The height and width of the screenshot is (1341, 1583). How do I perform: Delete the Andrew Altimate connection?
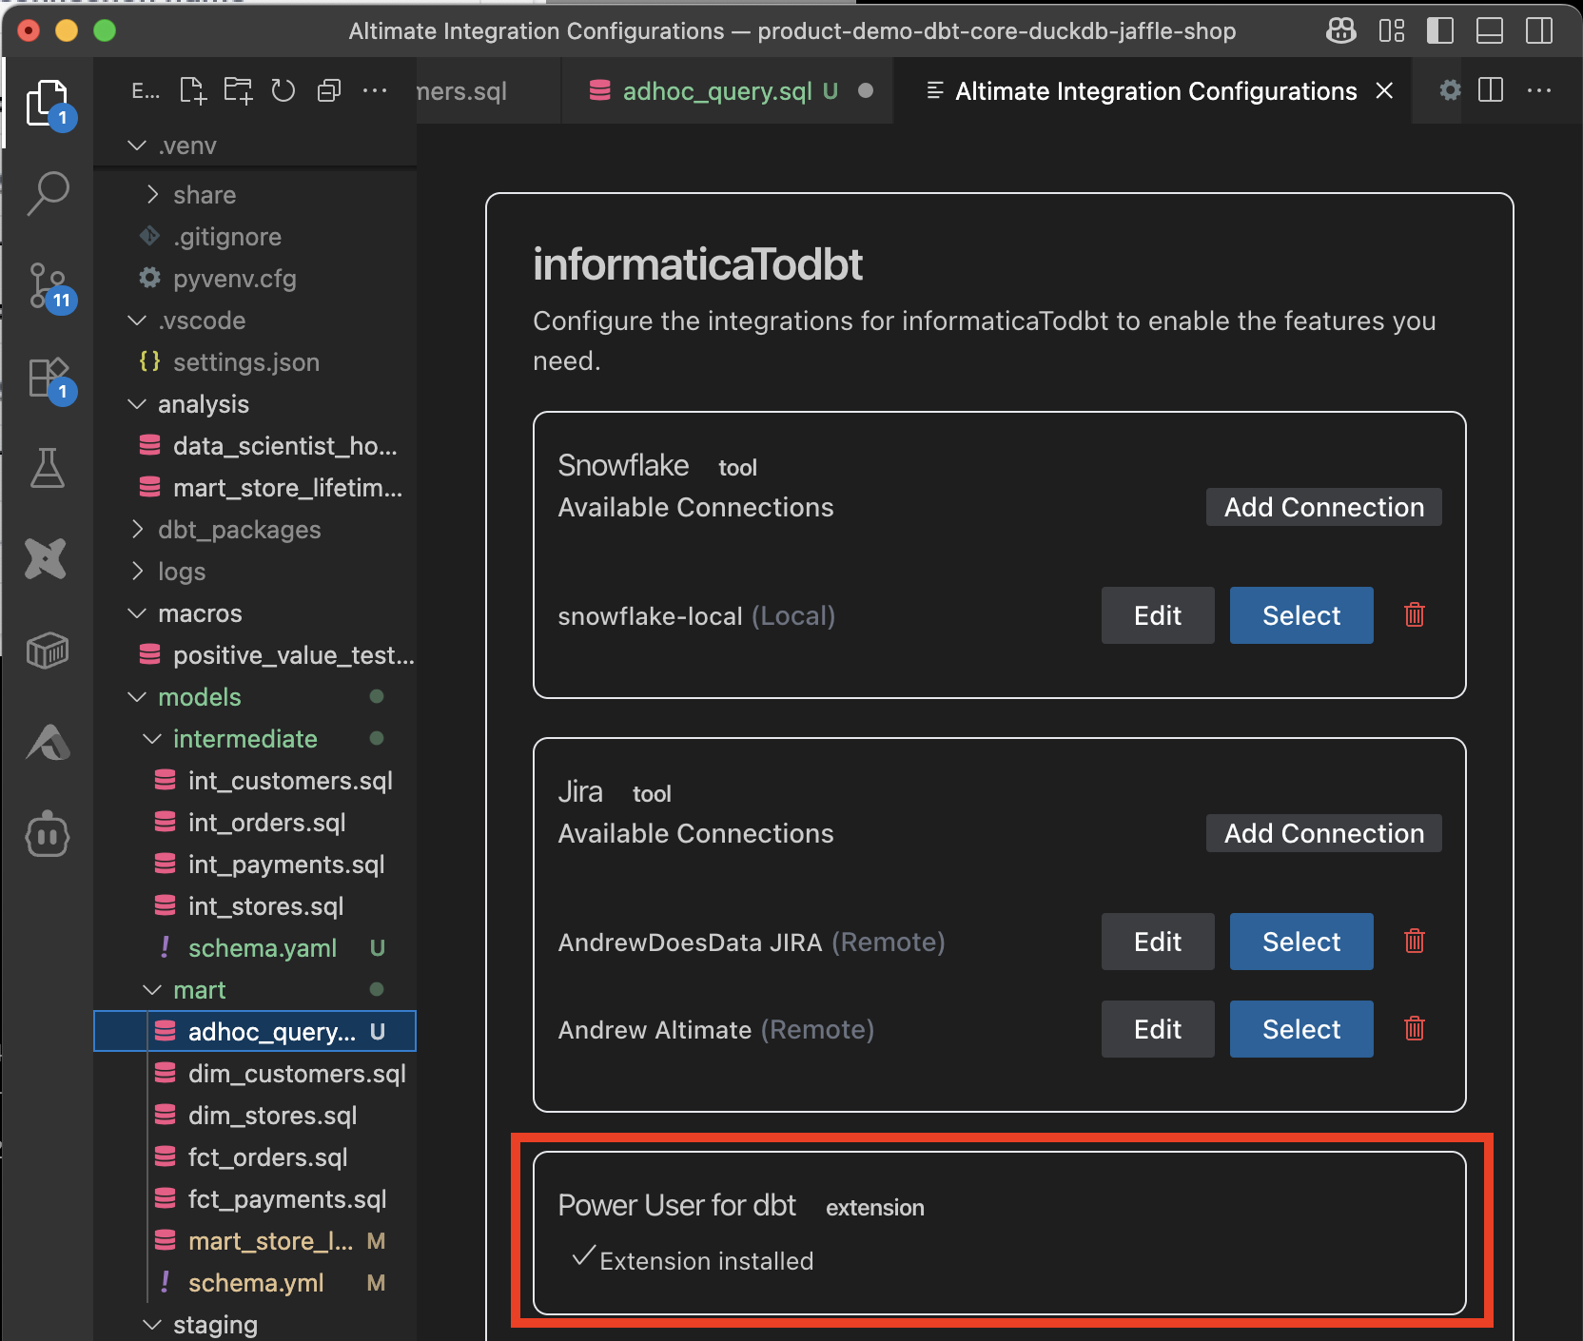tap(1415, 1028)
